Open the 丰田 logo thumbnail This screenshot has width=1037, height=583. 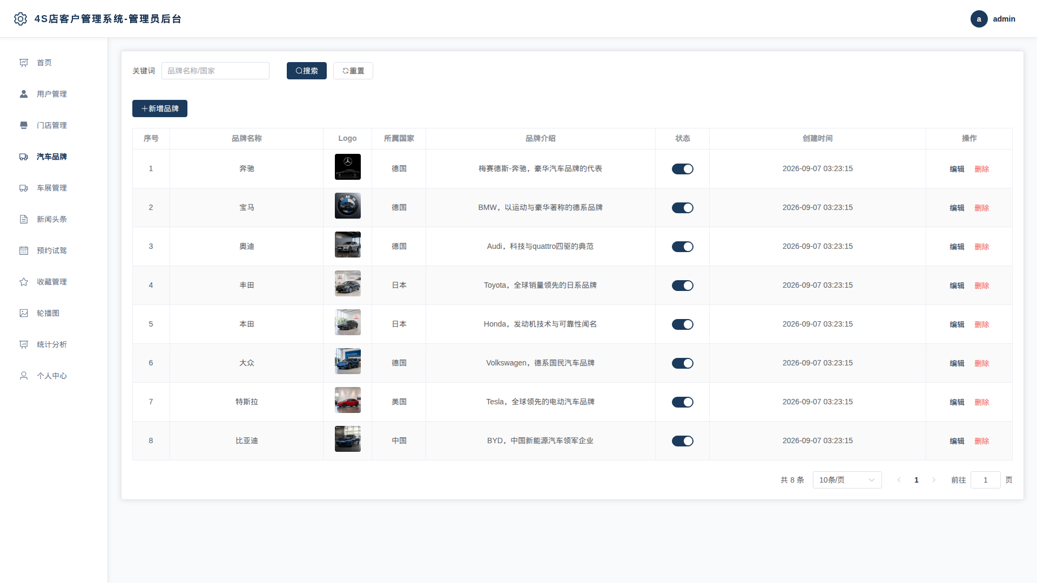click(347, 283)
